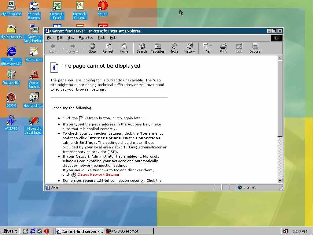Viewport: 313px width, 235px height.
Task: Launch Outlook Express from quick launch
Action: point(40,231)
